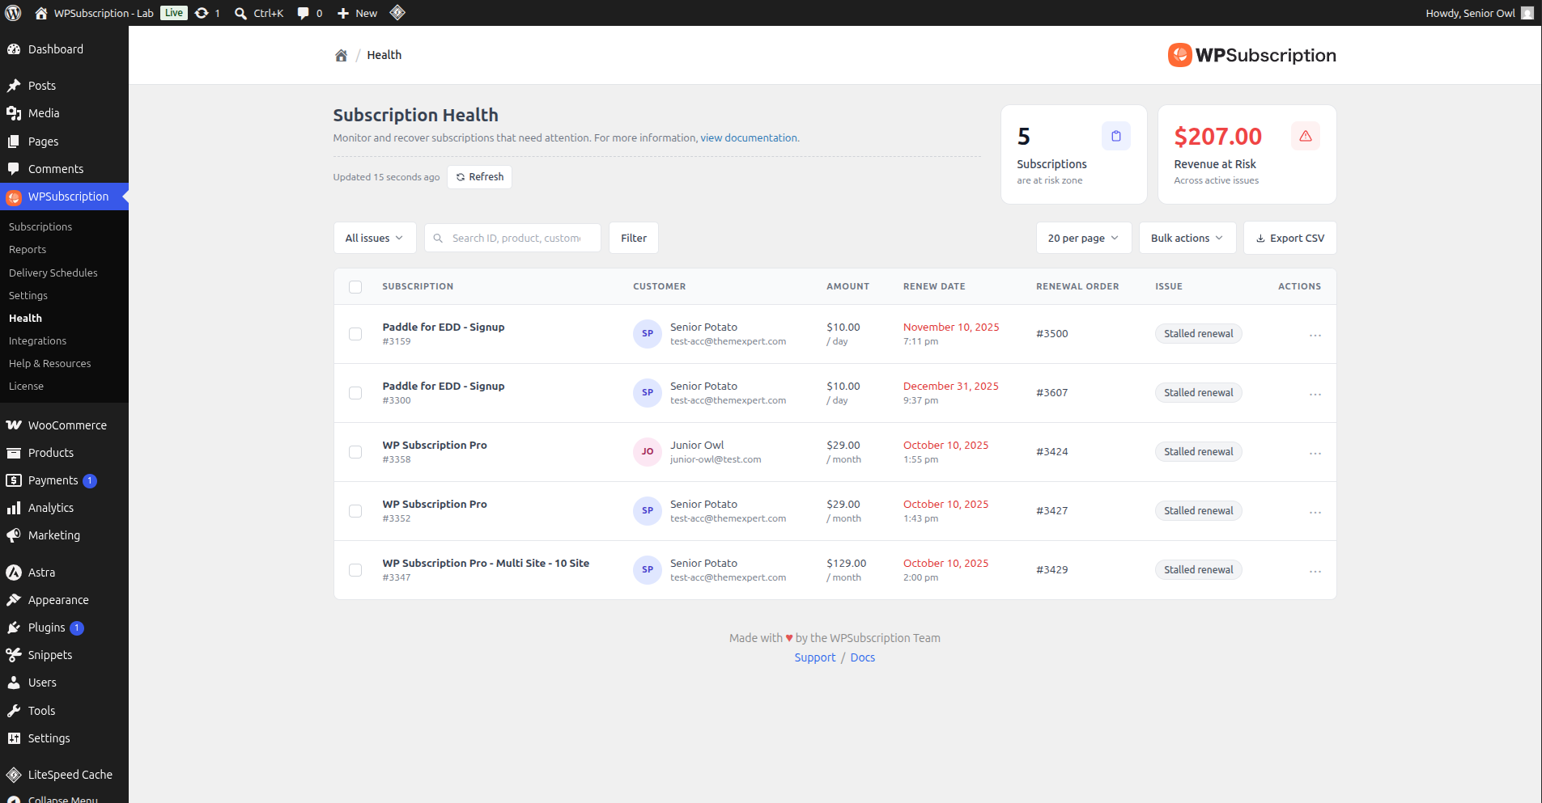Screen dimensions: 1542x803
Task: Click the Tools wrench icon in sidebar
Action: pos(14,711)
